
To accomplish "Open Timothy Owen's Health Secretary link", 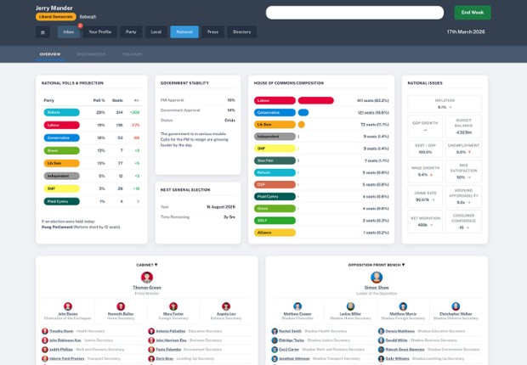I will [x=60, y=331].
